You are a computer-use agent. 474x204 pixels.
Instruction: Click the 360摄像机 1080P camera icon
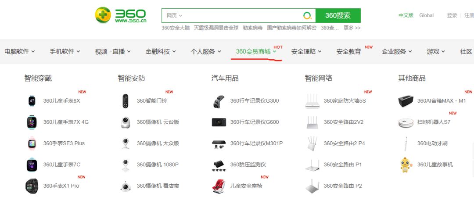(x=126, y=165)
